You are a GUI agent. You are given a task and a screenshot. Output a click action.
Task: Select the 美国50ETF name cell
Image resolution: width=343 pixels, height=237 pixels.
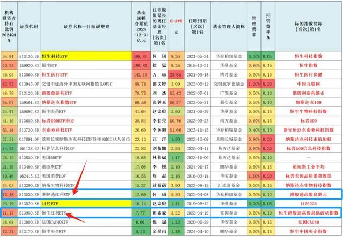pyautogui.click(x=86, y=157)
